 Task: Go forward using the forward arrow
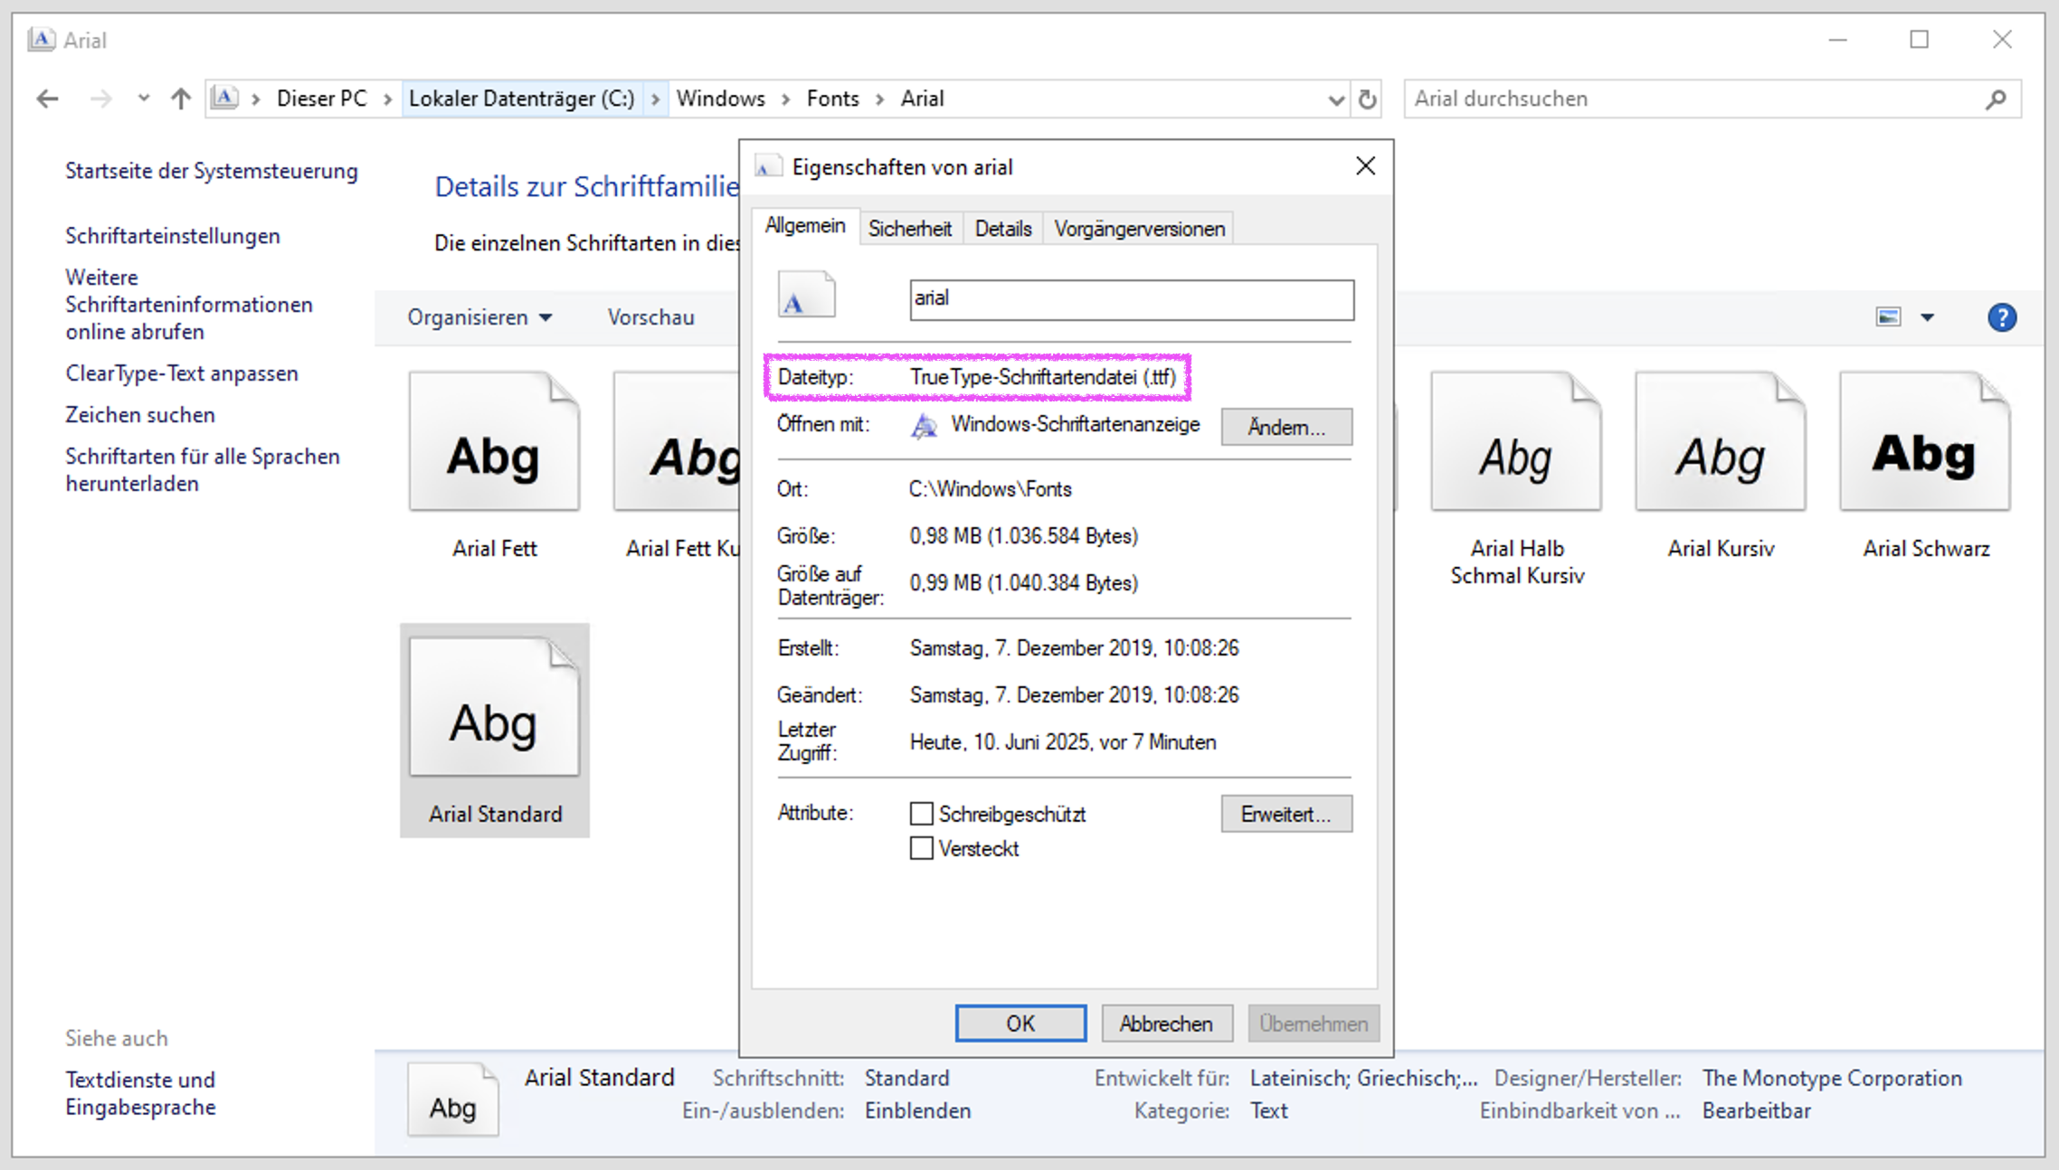(100, 99)
